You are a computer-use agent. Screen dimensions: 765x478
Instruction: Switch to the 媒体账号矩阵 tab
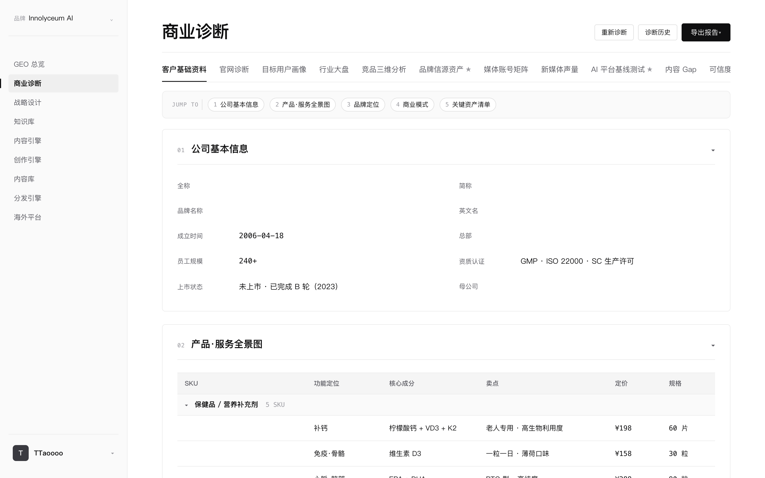(x=506, y=70)
